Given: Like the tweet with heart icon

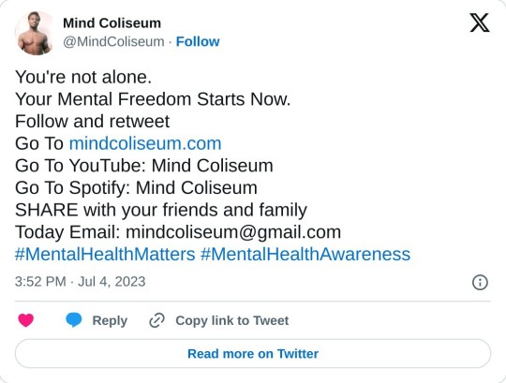Looking at the screenshot, I should coord(26,320).
